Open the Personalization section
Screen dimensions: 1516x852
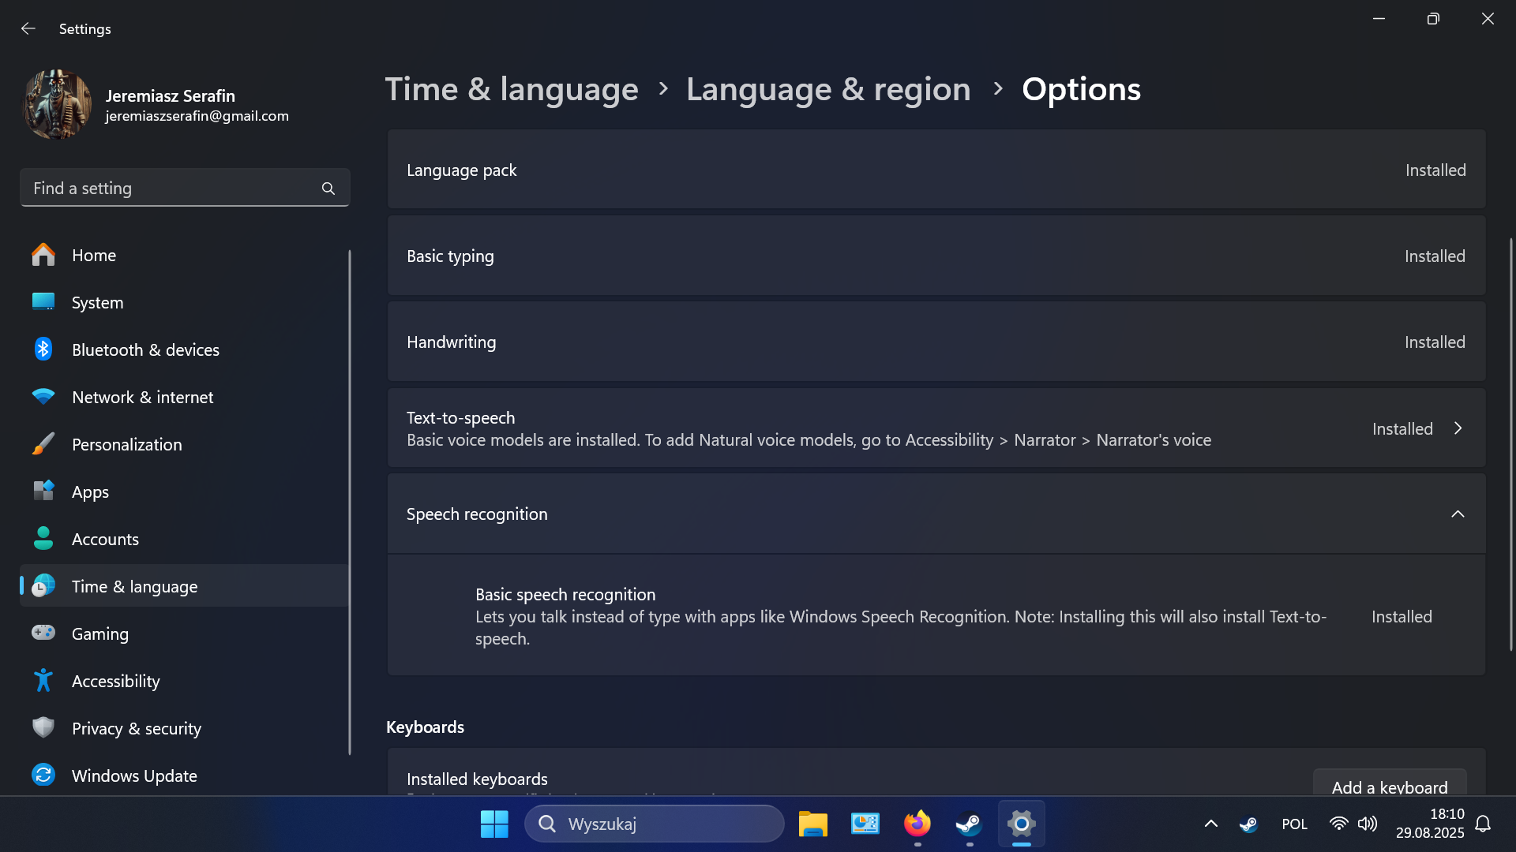point(126,444)
